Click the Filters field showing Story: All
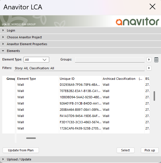 pyautogui.click(x=79, y=68)
